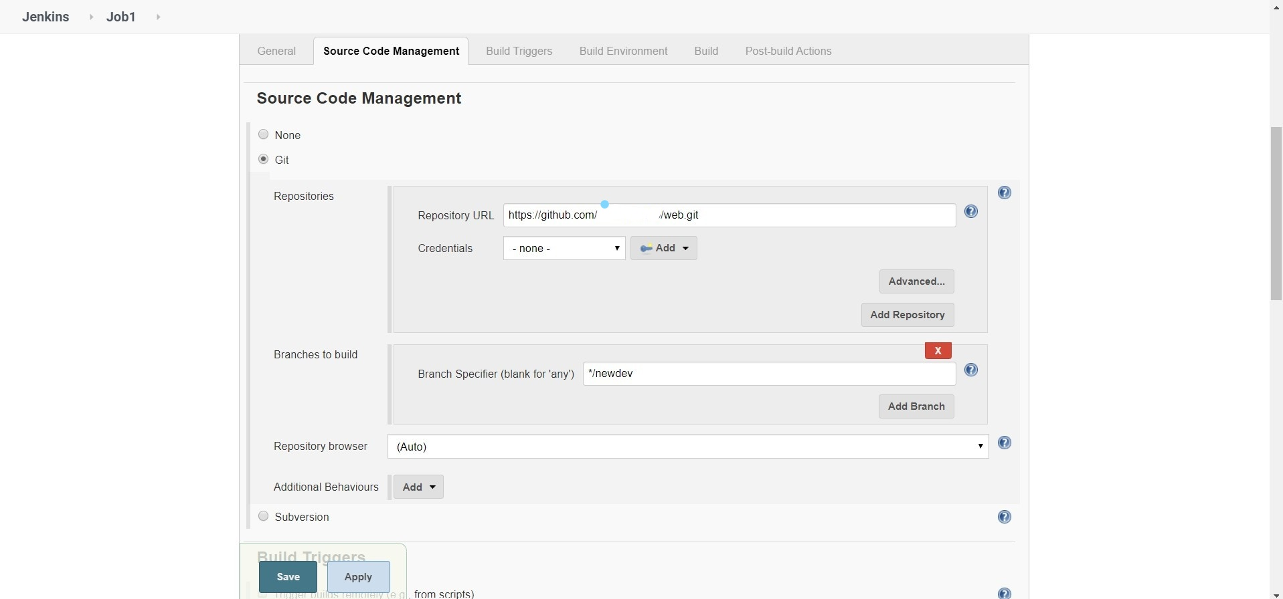Open help for the Repositories section
The width and height of the screenshot is (1283, 599).
[1004, 193]
